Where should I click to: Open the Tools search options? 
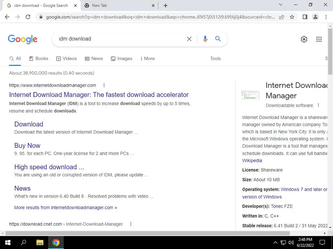click(215, 58)
